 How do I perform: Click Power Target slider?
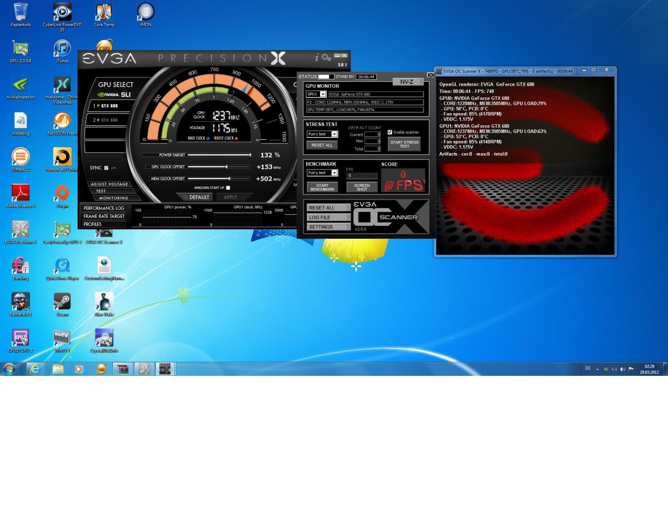pos(219,155)
